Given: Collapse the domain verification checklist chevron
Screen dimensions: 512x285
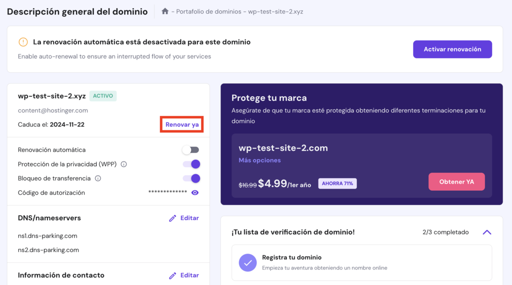Looking at the screenshot, I should pos(487,232).
